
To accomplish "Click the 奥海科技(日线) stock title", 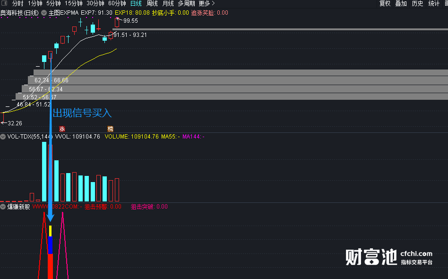I will coord(19,13).
